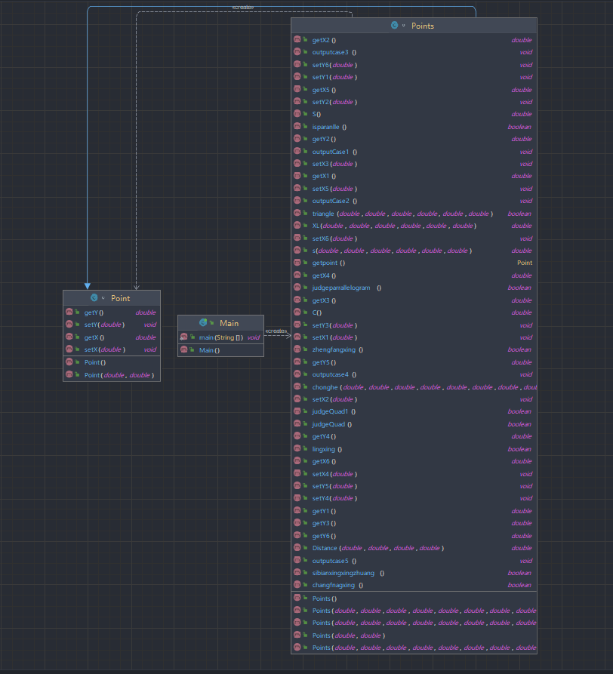
Task: Click method icon beside getY in Point
Action: [69, 312]
